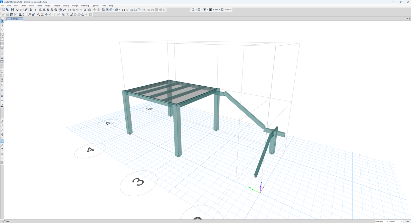Select the Draw Rectangular Floor tool
411x223 pixels.
[2, 57]
